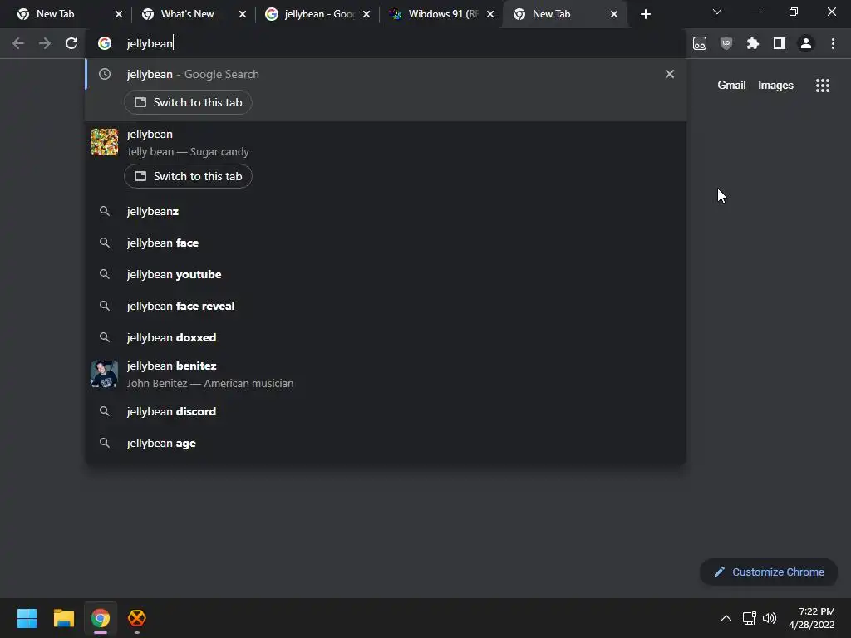Select the jellybean face suggestion
Viewport: 851px width, 638px height.
pyautogui.click(x=386, y=243)
